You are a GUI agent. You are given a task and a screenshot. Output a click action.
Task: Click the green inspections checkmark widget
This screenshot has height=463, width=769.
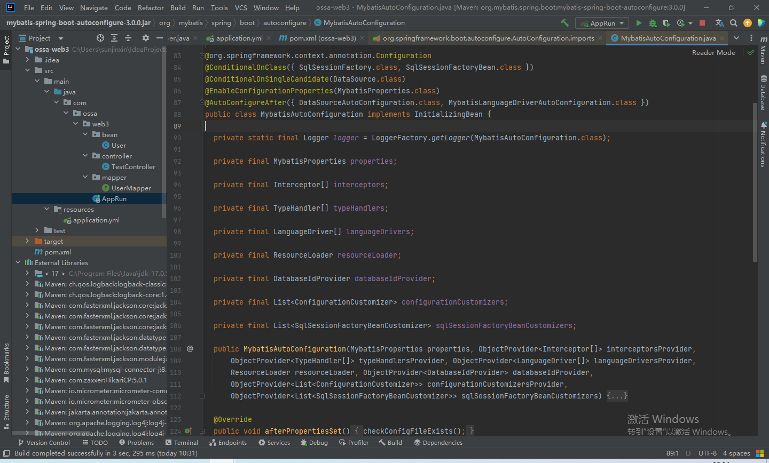[751, 52]
